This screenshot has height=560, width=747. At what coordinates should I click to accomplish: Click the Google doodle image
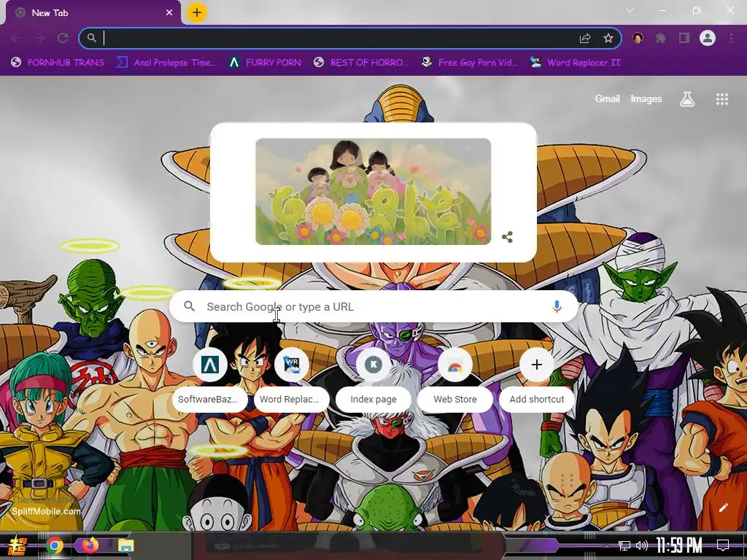click(x=373, y=192)
